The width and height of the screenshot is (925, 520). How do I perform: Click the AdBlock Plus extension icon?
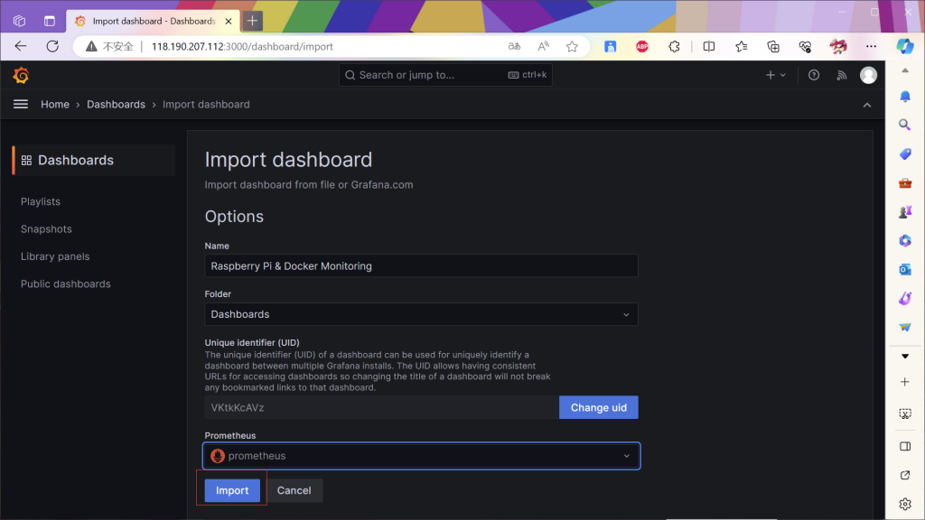(x=642, y=47)
